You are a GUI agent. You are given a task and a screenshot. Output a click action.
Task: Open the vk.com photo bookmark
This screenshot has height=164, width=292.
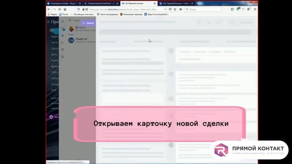[156, 14]
